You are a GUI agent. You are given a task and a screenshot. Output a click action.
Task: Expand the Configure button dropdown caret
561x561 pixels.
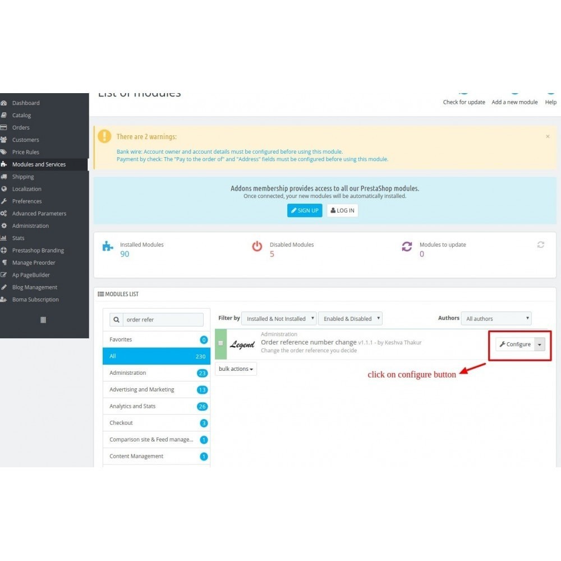point(540,344)
